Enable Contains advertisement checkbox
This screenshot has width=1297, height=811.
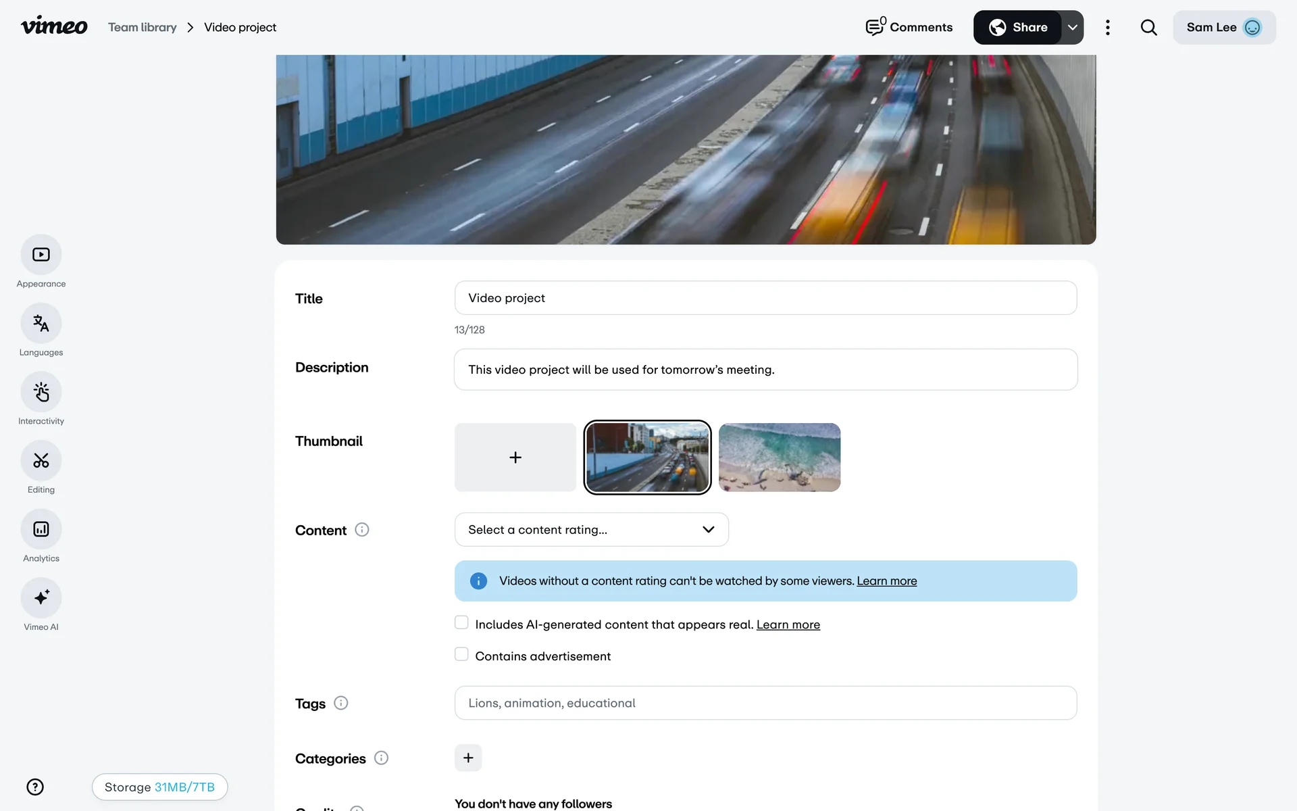[x=461, y=654]
